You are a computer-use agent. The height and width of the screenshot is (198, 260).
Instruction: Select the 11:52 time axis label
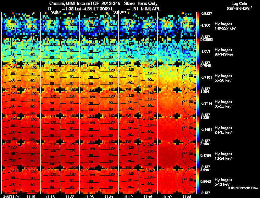click(167, 196)
